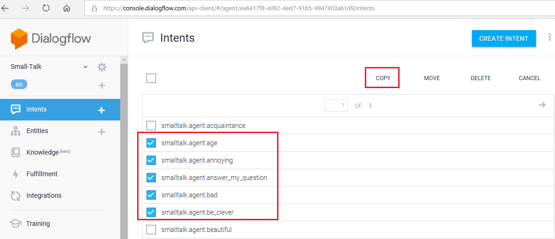Open the Integrations menu item

pyautogui.click(x=44, y=195)
